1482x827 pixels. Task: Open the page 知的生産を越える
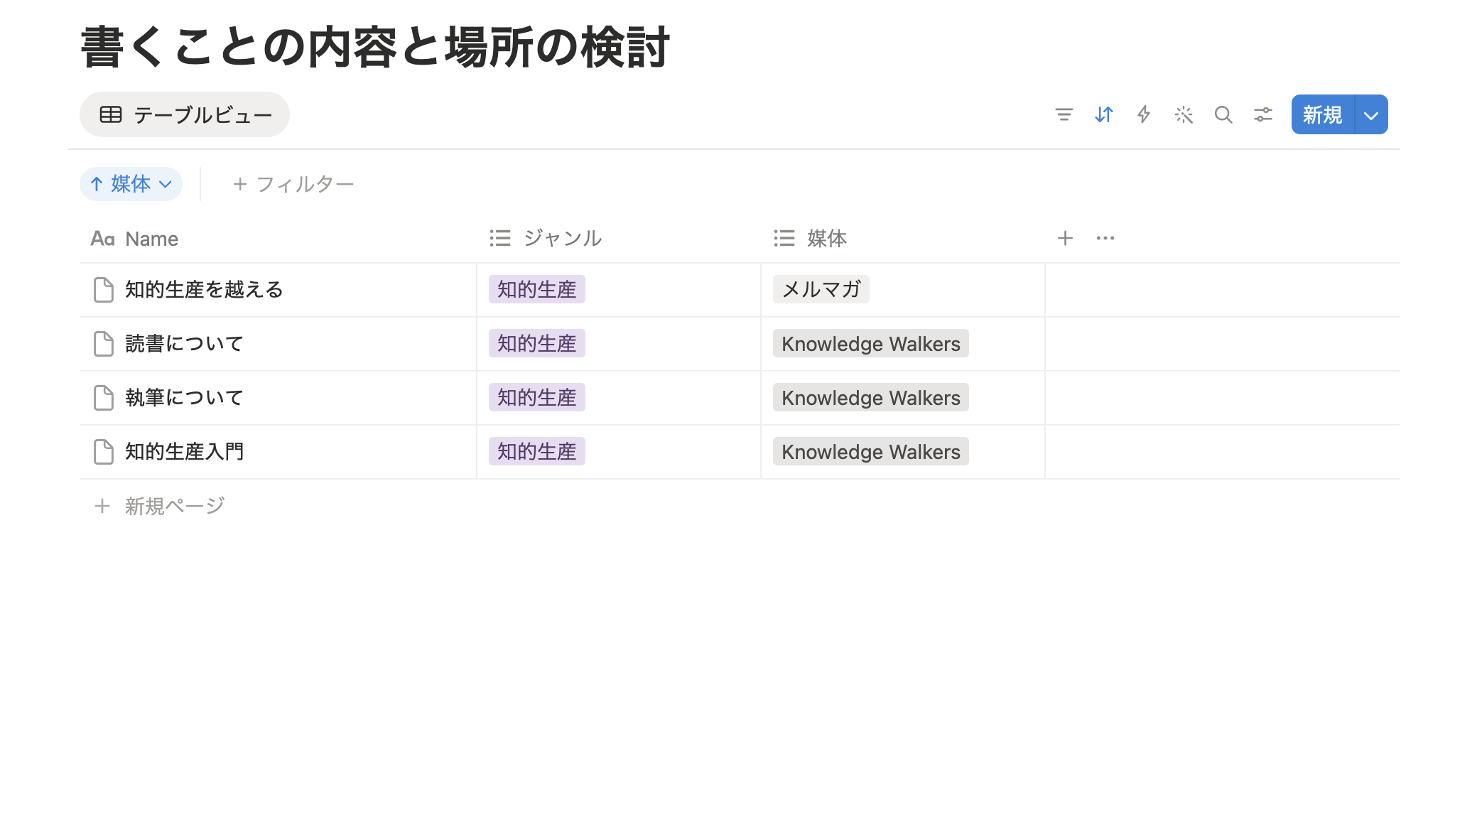tap(204, 290)
